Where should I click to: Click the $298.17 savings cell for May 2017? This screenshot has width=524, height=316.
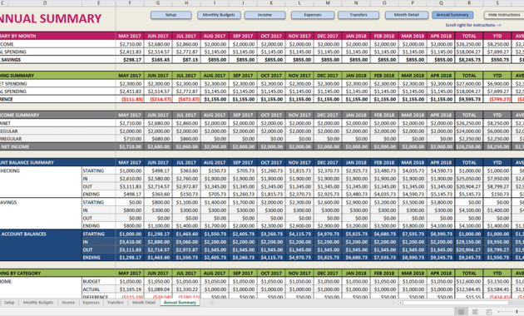pos(130,60)
